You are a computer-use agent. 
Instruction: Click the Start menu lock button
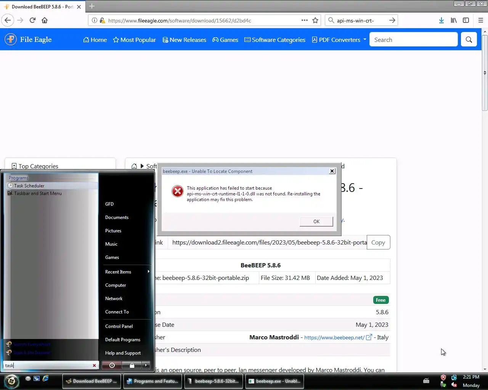point(132,365)
